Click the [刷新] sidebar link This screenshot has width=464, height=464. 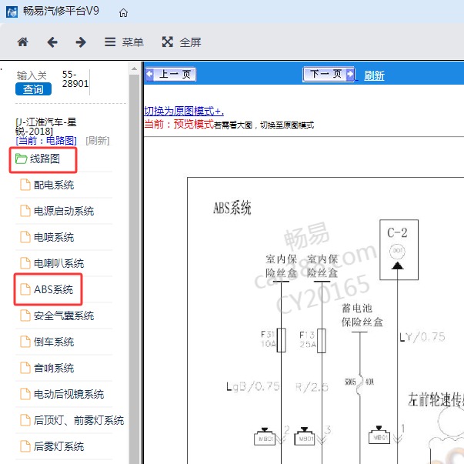98,141
